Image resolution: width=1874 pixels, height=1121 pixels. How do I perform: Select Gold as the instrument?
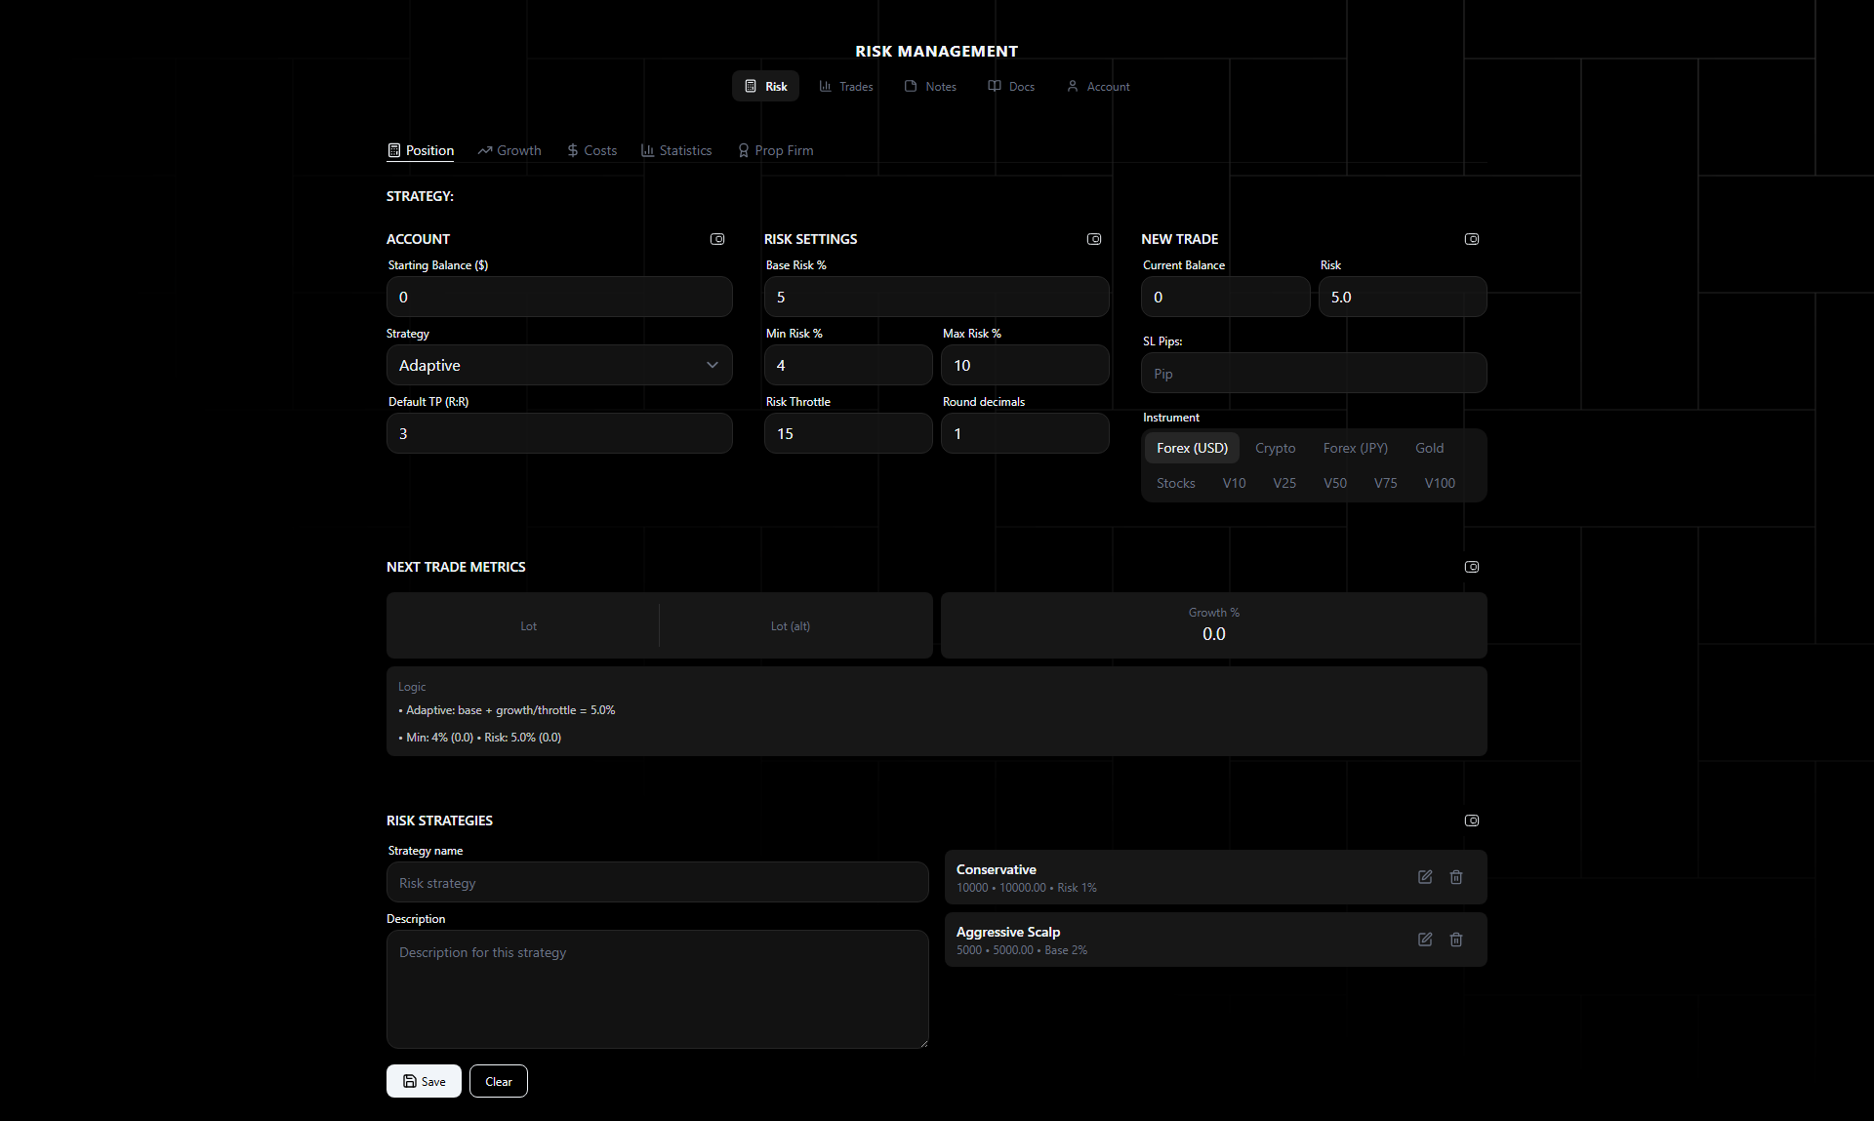click(1429, 448)
